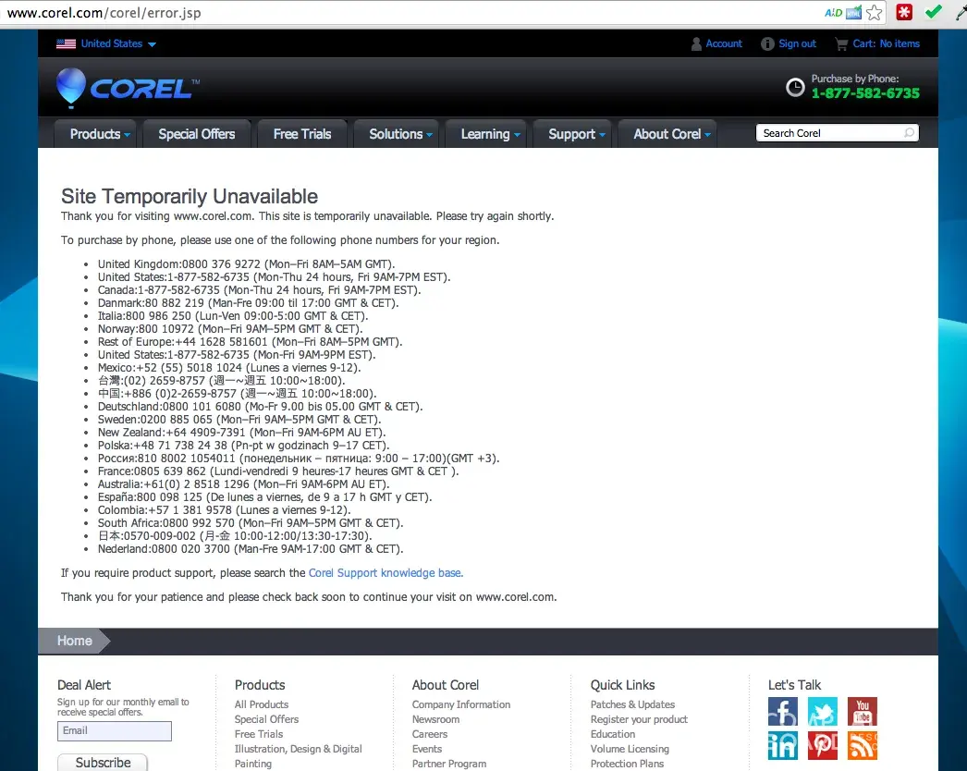Click the Subscribe button
Screen dimensions: 967x771
pyautogui.click(x=103, y=763)
